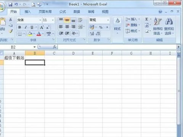Switch to the 审阅 tab

[x=91, y=12]
